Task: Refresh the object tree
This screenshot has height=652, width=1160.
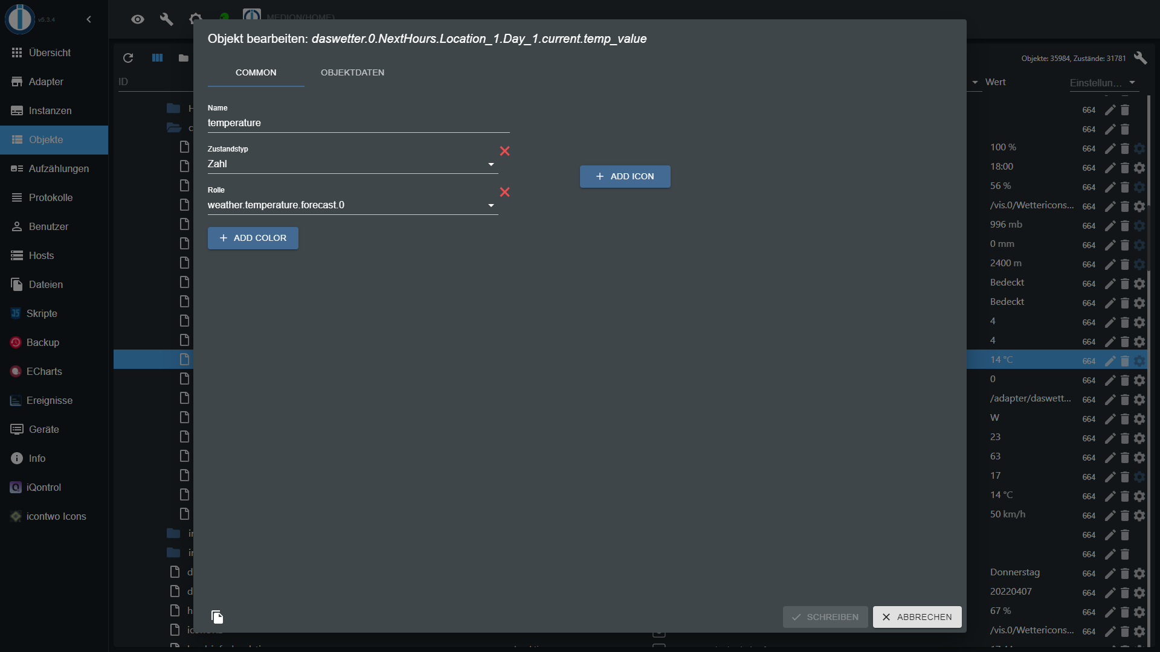Action: [x=128, y=58]
